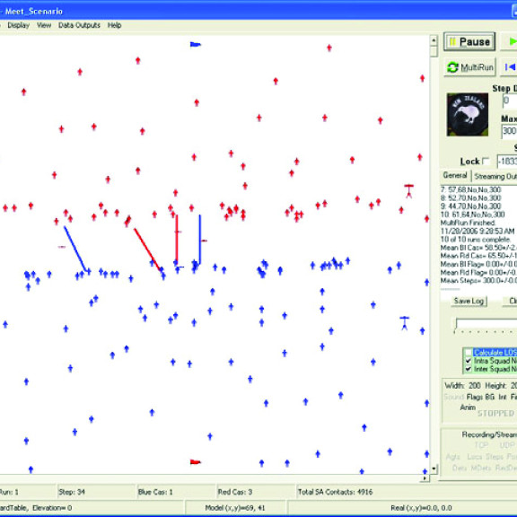Click the New Zealand kiwi logo image
This screenshot has width=517, height=517.
(x=468, y=114)
